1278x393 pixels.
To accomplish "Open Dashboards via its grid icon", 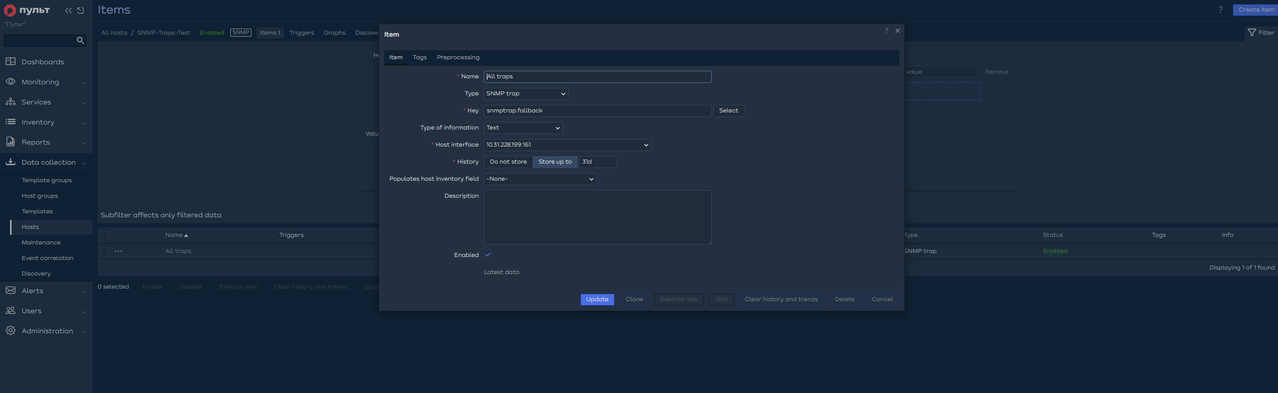I will tap(11, 61).
